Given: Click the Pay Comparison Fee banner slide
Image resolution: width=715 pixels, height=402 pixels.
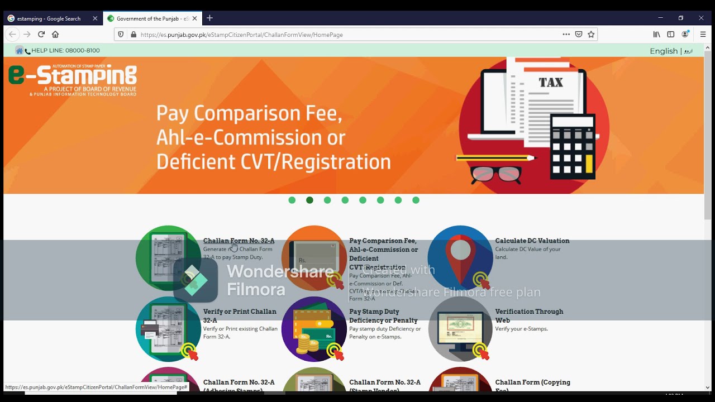Looking at the screenshot, I should pyautogui.click(x=354, y=126).
